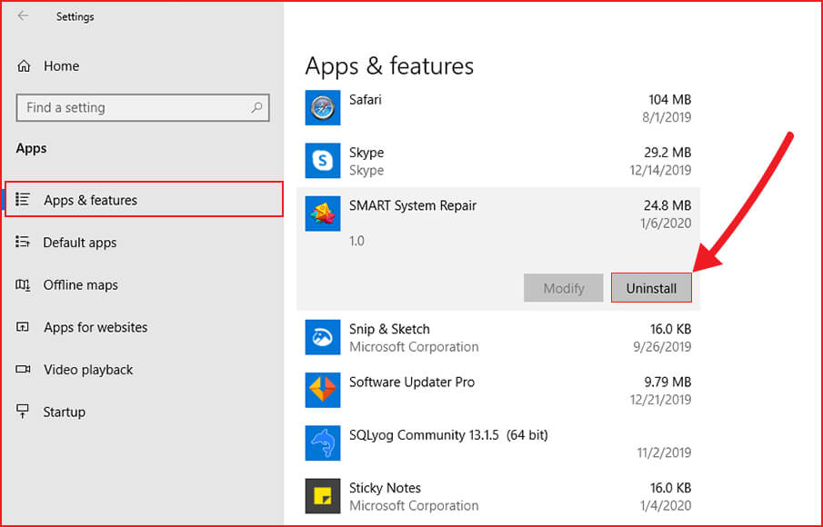Click the Safari compass app icon

pyautogui.click(x=323, y=108)
